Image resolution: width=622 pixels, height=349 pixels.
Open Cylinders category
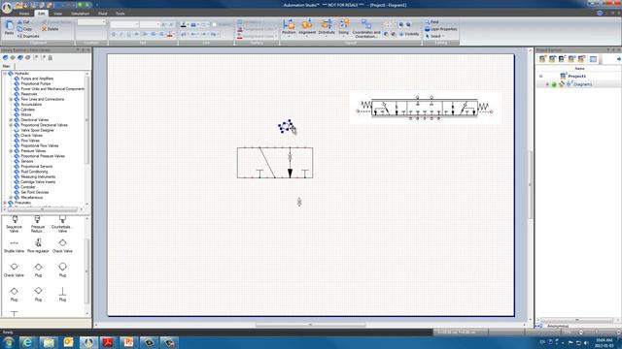27,110
